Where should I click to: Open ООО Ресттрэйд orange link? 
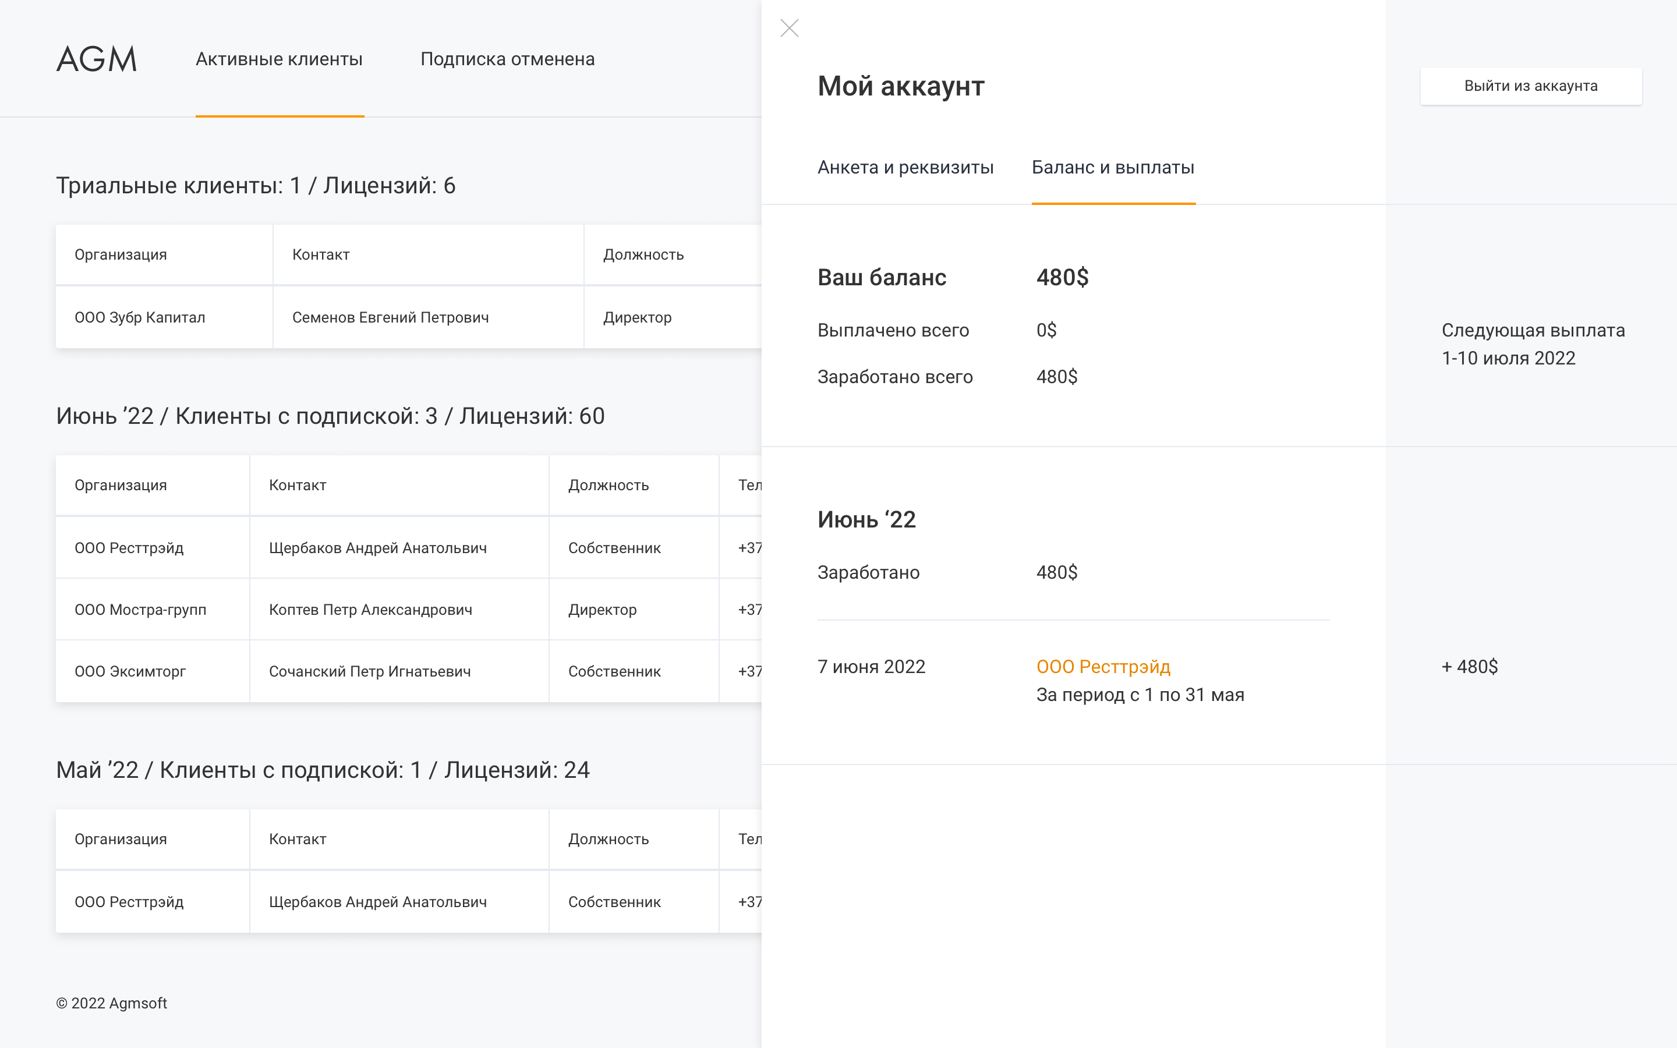pyautogui.click(x=1103, y=667)
